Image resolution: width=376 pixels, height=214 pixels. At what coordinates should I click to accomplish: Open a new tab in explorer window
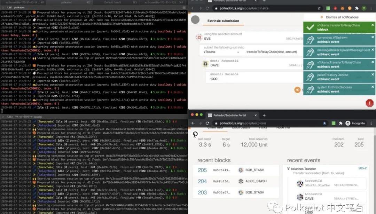tap(264, 115)
